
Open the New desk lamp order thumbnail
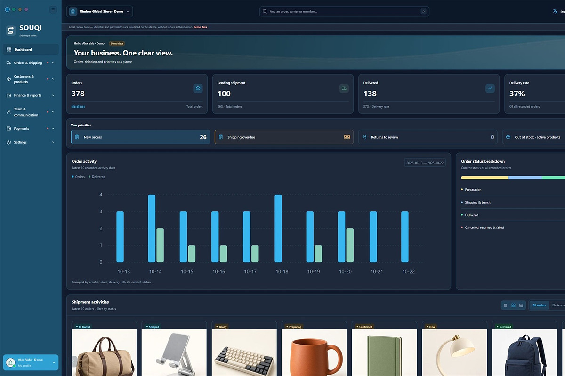[x=454, y=352]
